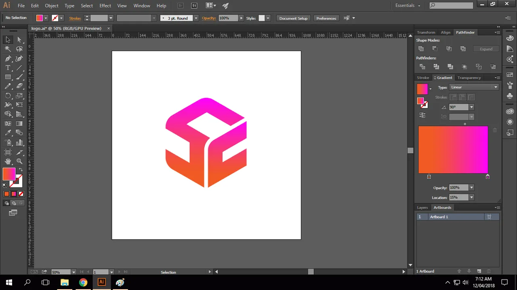Open the gradient stop Opacity dropdown

(x=471, y=188)
